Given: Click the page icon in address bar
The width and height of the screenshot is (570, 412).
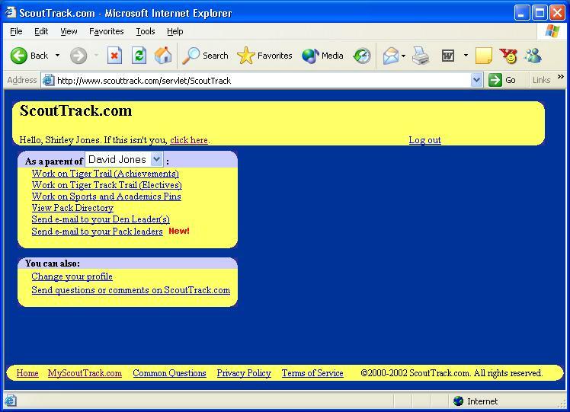Looking at the screenshot, I should [48, 80].
